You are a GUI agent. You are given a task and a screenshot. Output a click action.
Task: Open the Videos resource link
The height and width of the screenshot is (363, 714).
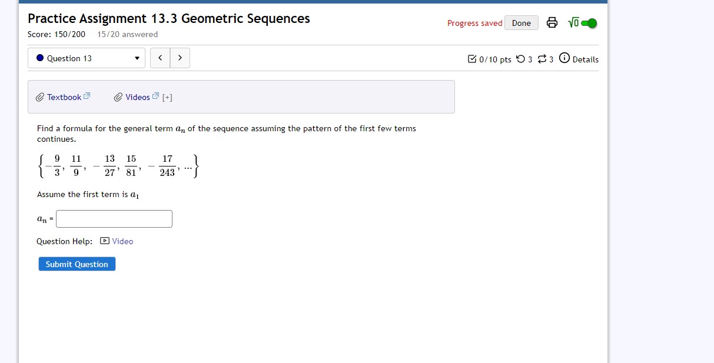click(x=138, y=97)
